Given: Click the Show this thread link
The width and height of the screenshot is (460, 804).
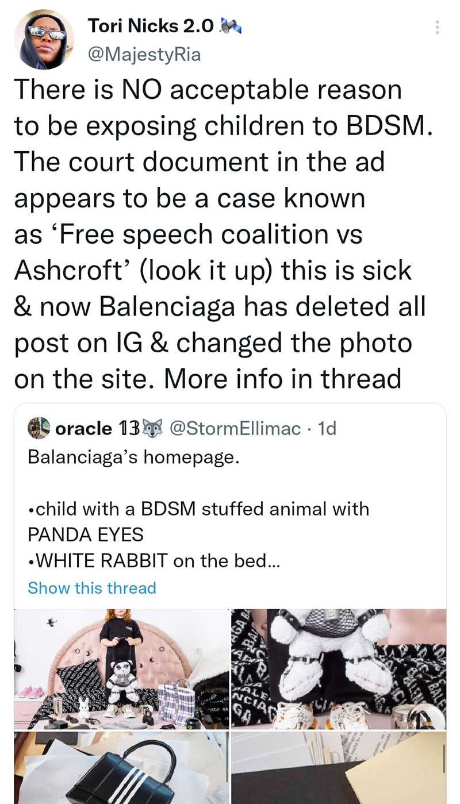Looking at the screenshot, I should pos(92,588).
